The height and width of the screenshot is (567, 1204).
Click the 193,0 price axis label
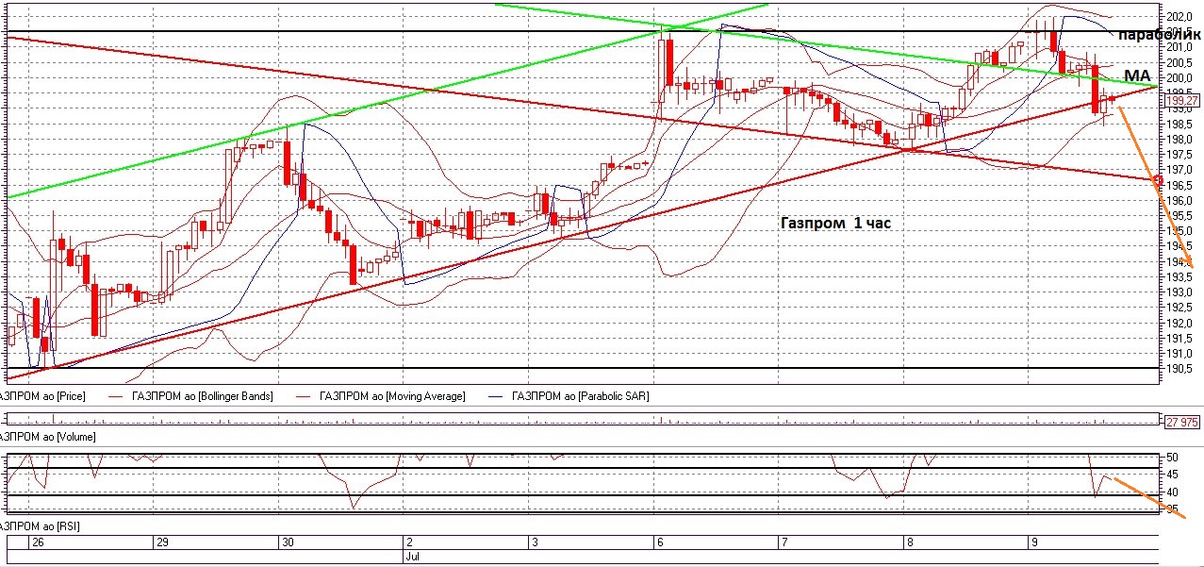(x=1179, y=292)
